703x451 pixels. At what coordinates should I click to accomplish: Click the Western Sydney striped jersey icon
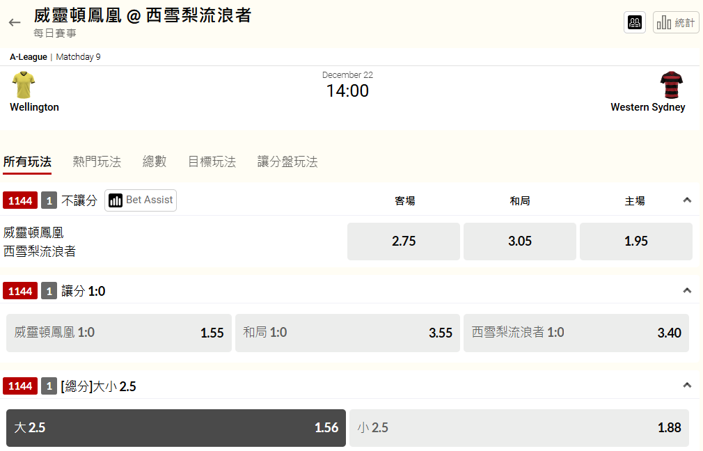[671, 85]
